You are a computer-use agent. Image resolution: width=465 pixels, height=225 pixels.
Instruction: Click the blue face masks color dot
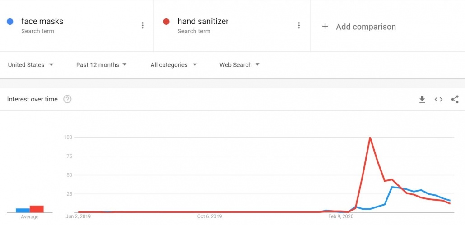coord(10,22)
